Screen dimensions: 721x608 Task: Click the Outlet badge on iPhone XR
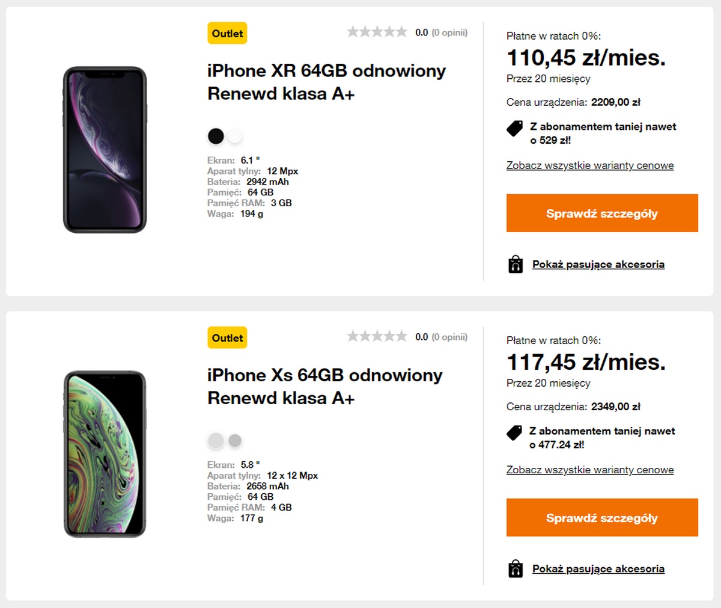pyautogui.click(x=227, y=34)
